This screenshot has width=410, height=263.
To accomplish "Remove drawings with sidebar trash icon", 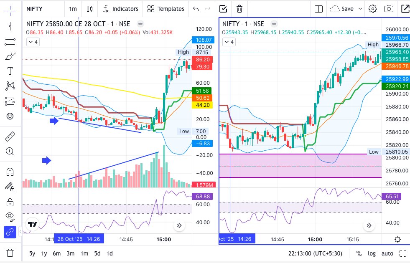I will tap(10, 253).
